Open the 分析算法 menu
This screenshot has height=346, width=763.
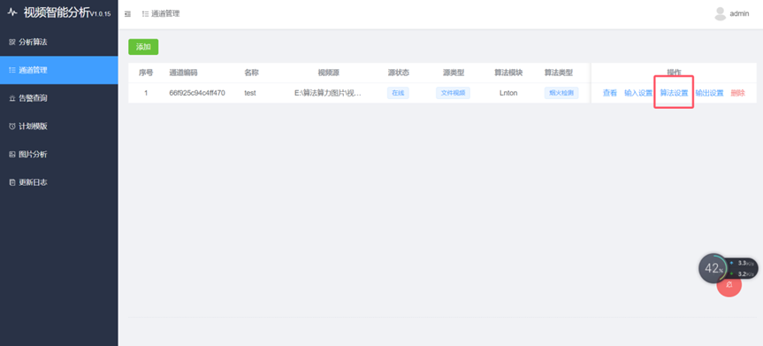[x=59, y=42]
